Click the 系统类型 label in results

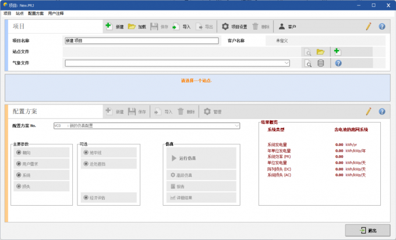[276, 130]
